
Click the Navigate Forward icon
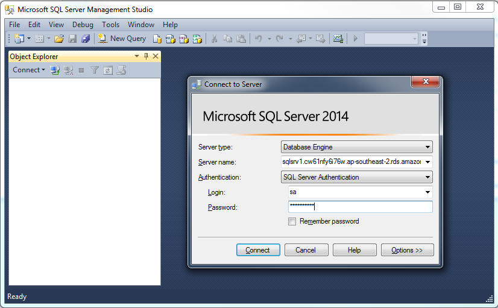click(x=321, y=39)
